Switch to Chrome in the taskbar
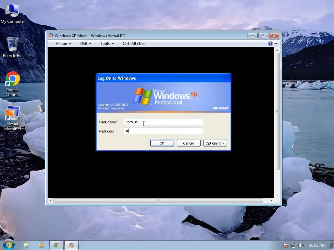 (56, 245)
